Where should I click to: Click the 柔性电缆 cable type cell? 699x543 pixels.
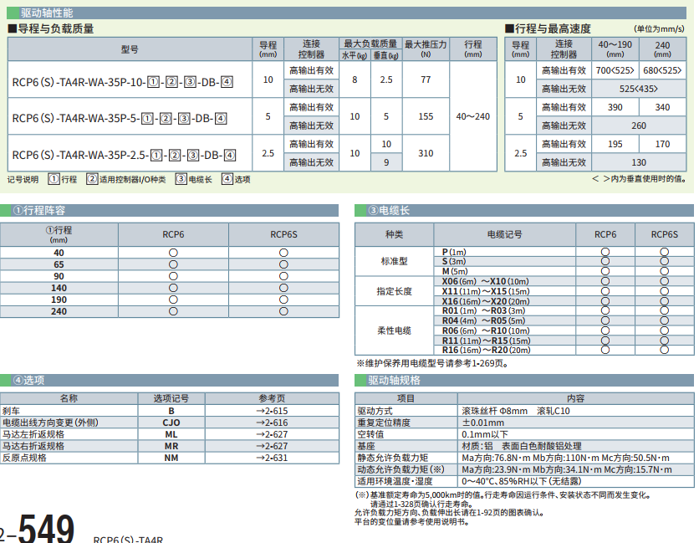point(394,330)
